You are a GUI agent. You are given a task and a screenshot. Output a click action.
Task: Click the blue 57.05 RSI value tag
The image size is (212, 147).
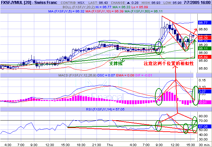point(204,126)
